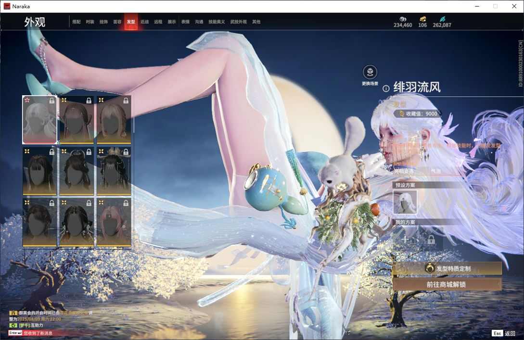Go to the 技能奥义 tab

(x=217, y=22)
